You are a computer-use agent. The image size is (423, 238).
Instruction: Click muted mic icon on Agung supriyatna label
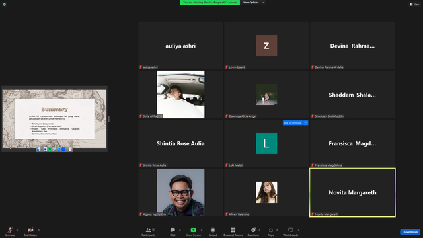141,214
